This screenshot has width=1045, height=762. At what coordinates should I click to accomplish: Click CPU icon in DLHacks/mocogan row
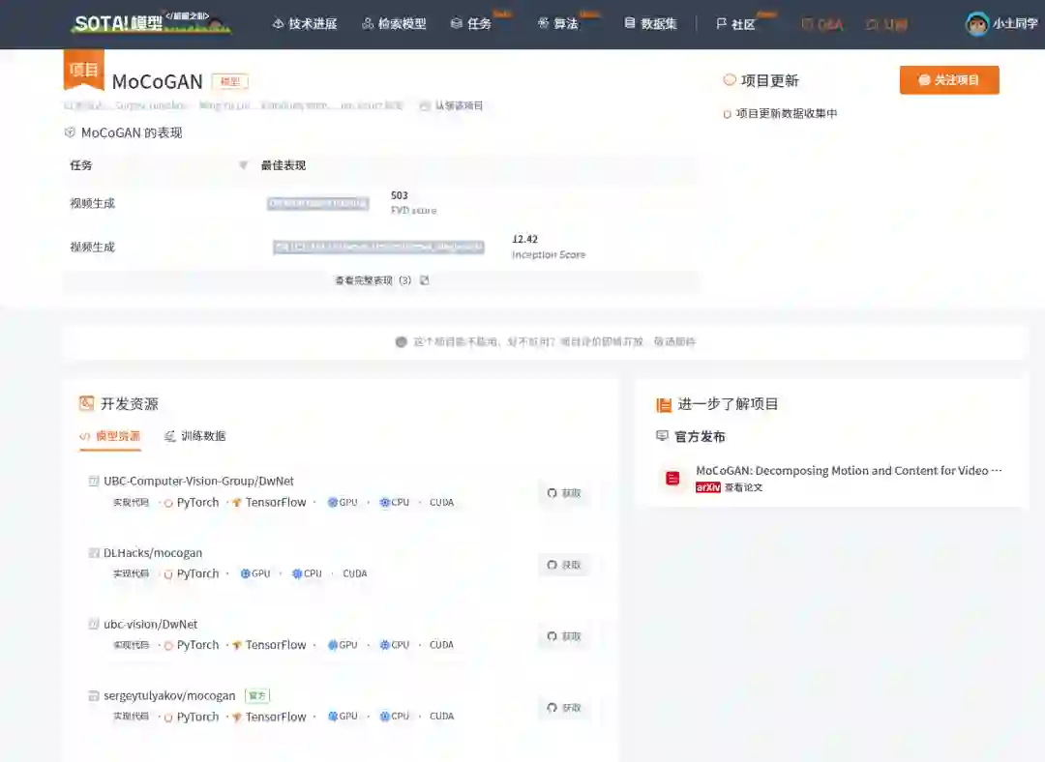(x=297, y=573)
